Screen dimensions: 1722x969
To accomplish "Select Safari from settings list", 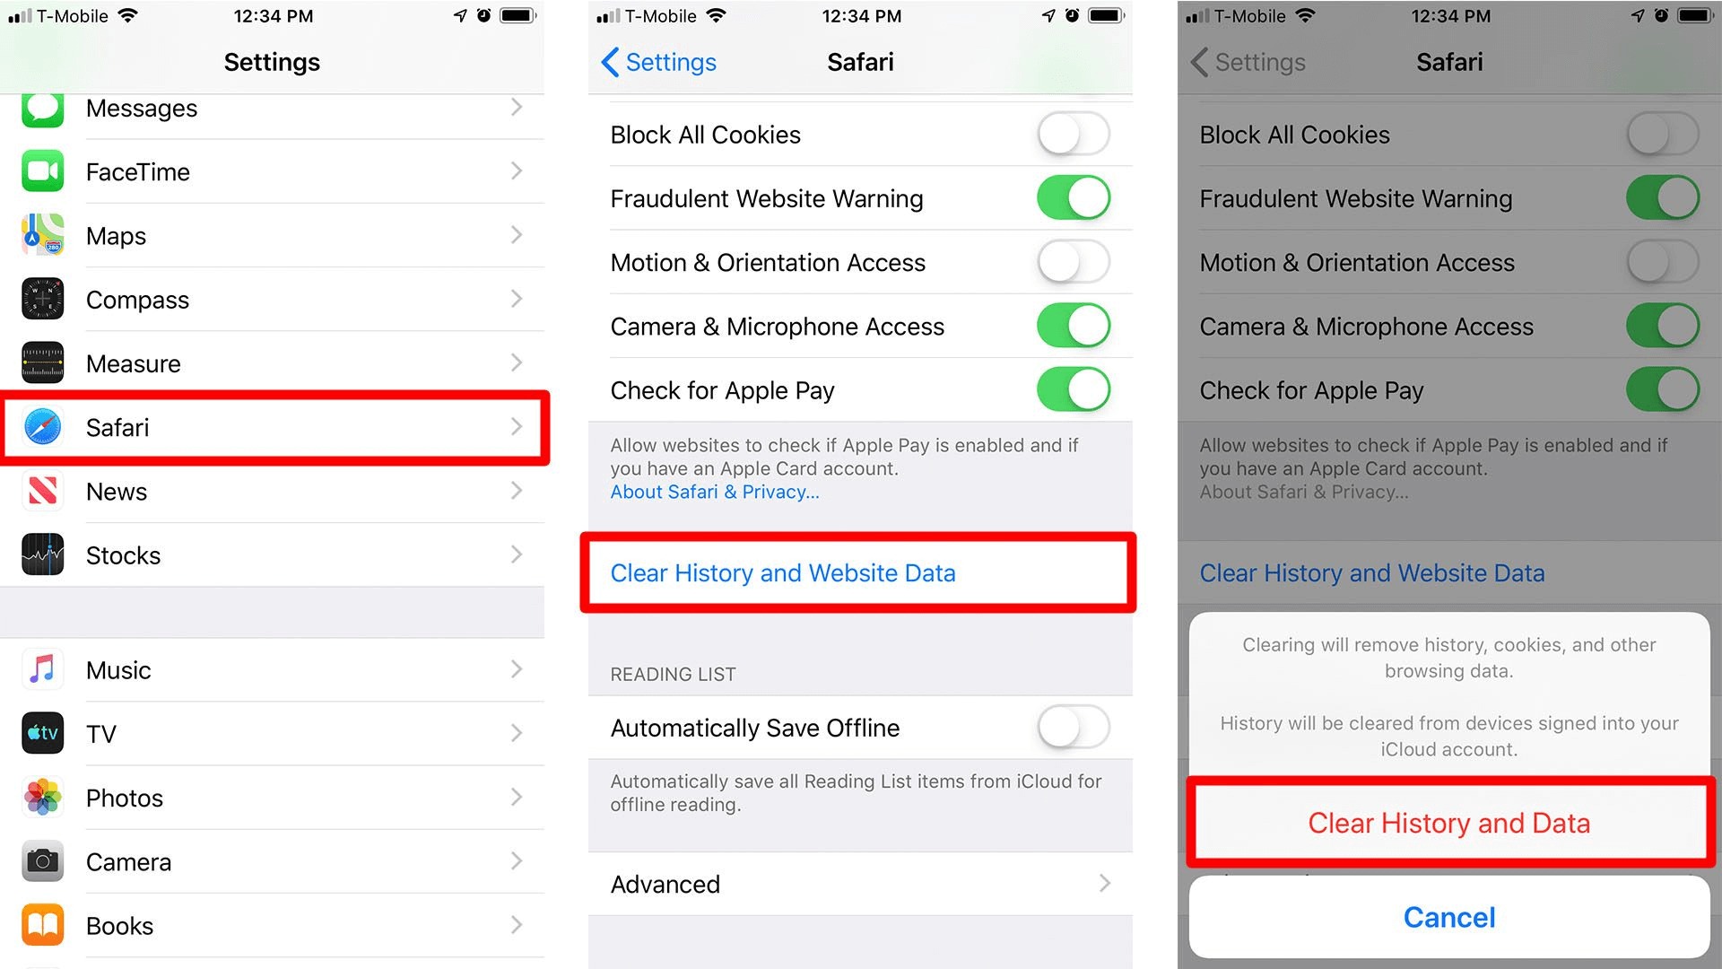I will [x=278, y=428].
